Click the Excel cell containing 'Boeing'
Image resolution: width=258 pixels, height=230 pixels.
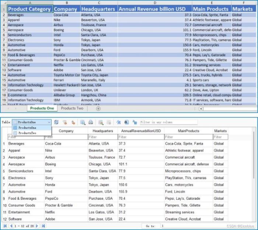[x=67, y=30]
